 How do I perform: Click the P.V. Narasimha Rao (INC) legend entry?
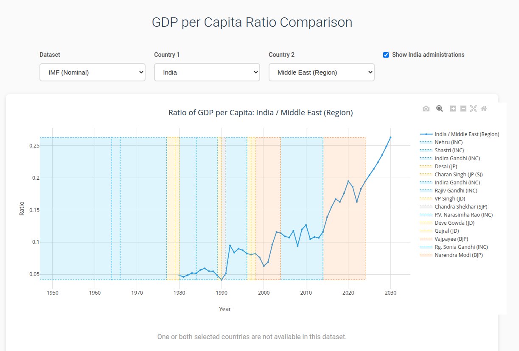(463, 215)
